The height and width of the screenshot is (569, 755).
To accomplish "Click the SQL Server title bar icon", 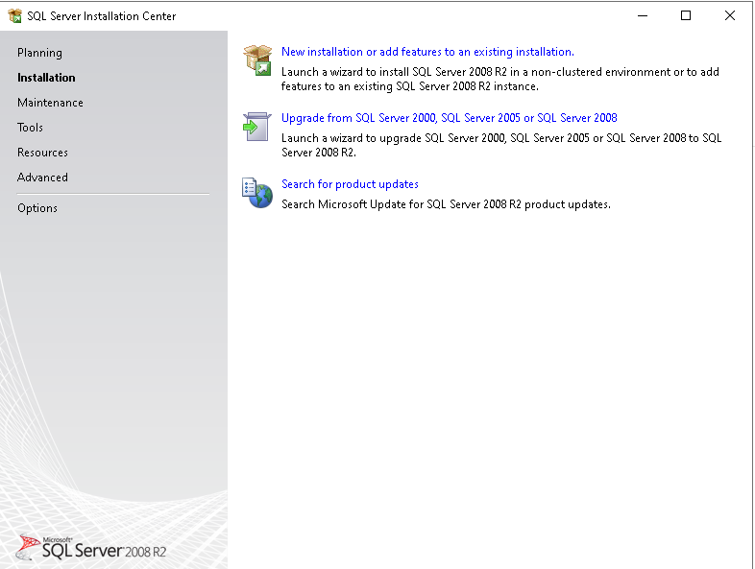I will [x=15, y=16].
